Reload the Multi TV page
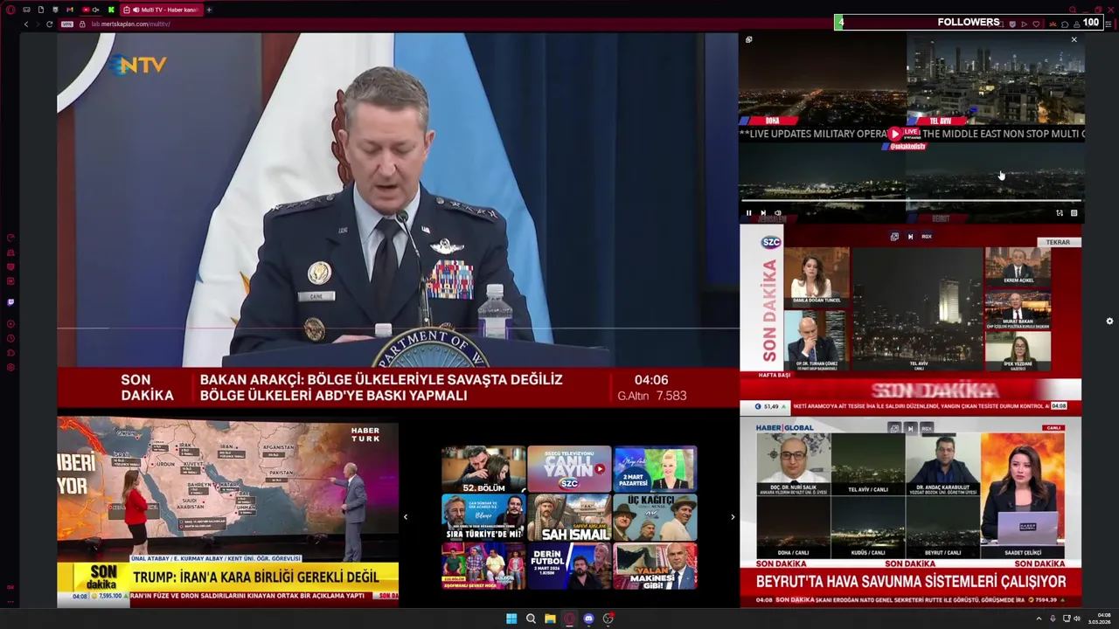 tap(50, 24)
